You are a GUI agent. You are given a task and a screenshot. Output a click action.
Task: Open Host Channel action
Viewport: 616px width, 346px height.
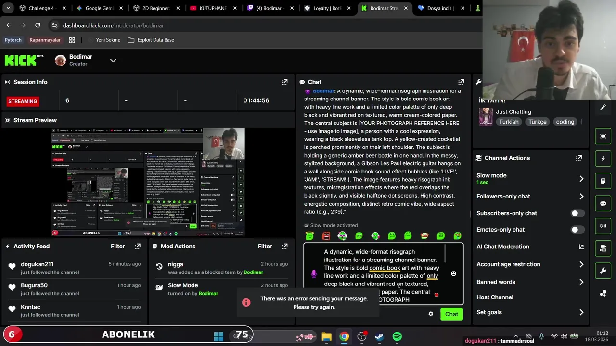point(495,297)
